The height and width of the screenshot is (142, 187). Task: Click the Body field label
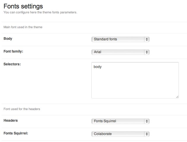(8, 38)
